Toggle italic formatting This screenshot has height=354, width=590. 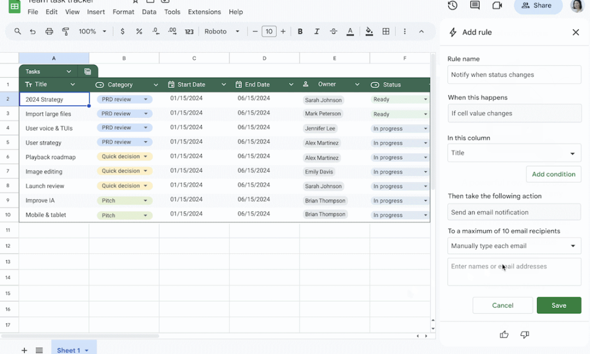tap(317, 32)
